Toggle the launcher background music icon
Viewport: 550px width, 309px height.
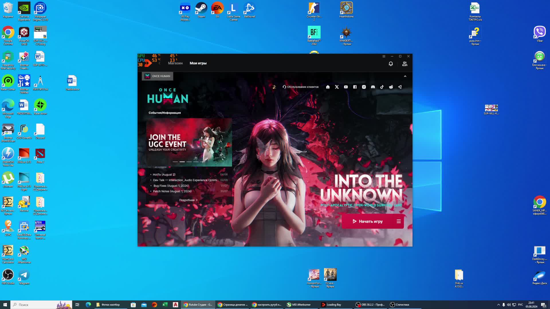pyautogui.click(x=274, y=87)
